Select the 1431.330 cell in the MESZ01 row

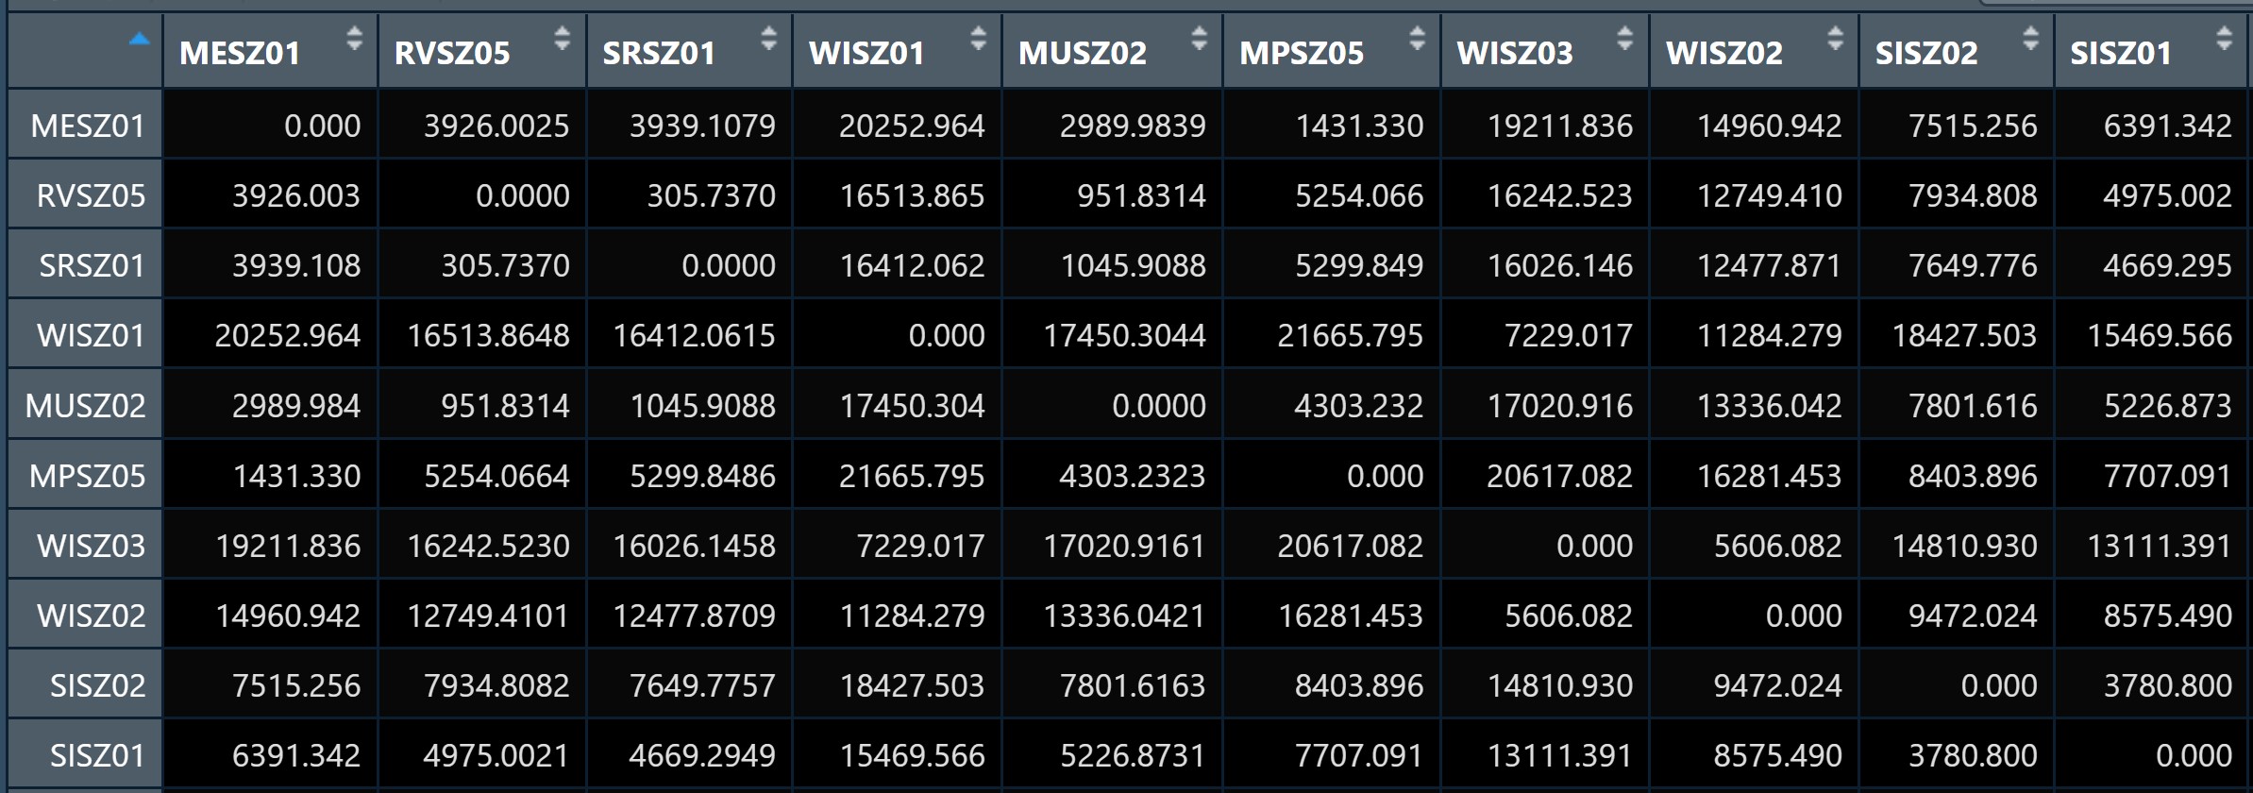click(1359, 126)
